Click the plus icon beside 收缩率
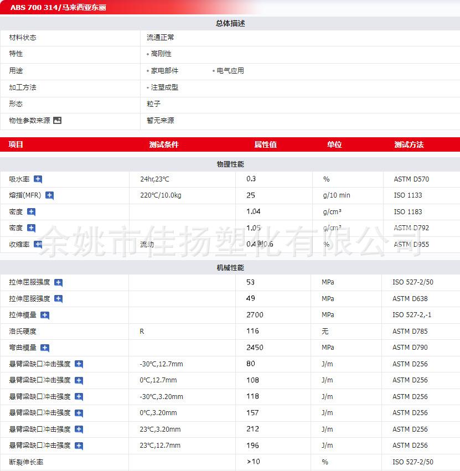460x471 pixels. pyautogui.click(x=38, y=245)
